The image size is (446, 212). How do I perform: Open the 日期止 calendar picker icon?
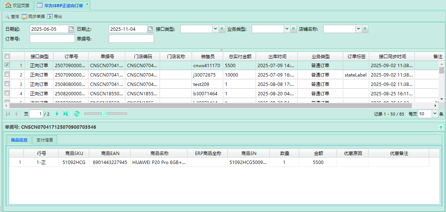tap(151, 29)
